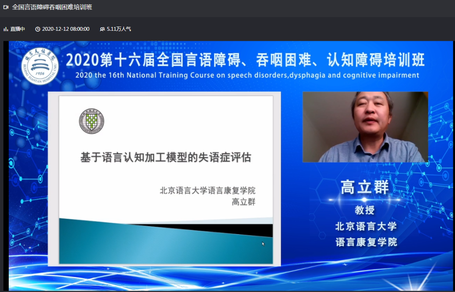
Task: Click the author name 高立群 on the slide
Action: [x=244, y=202]
